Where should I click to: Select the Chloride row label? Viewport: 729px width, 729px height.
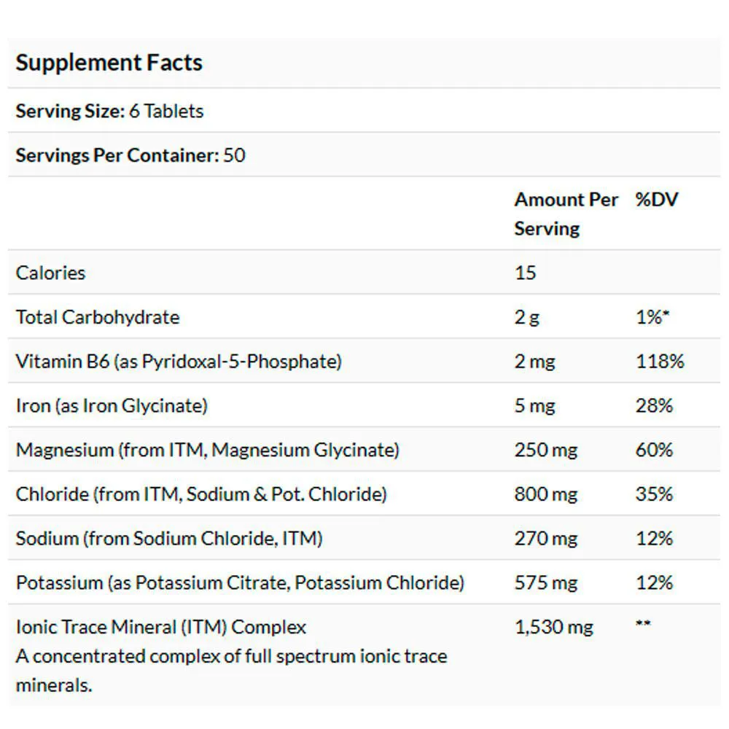click(201, 494)
